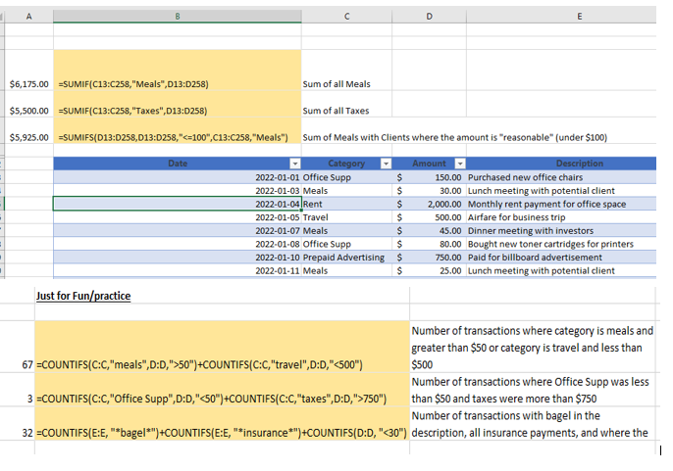
Task: Click the 'Sum of Meals with Clients' description
Action: 455,137
